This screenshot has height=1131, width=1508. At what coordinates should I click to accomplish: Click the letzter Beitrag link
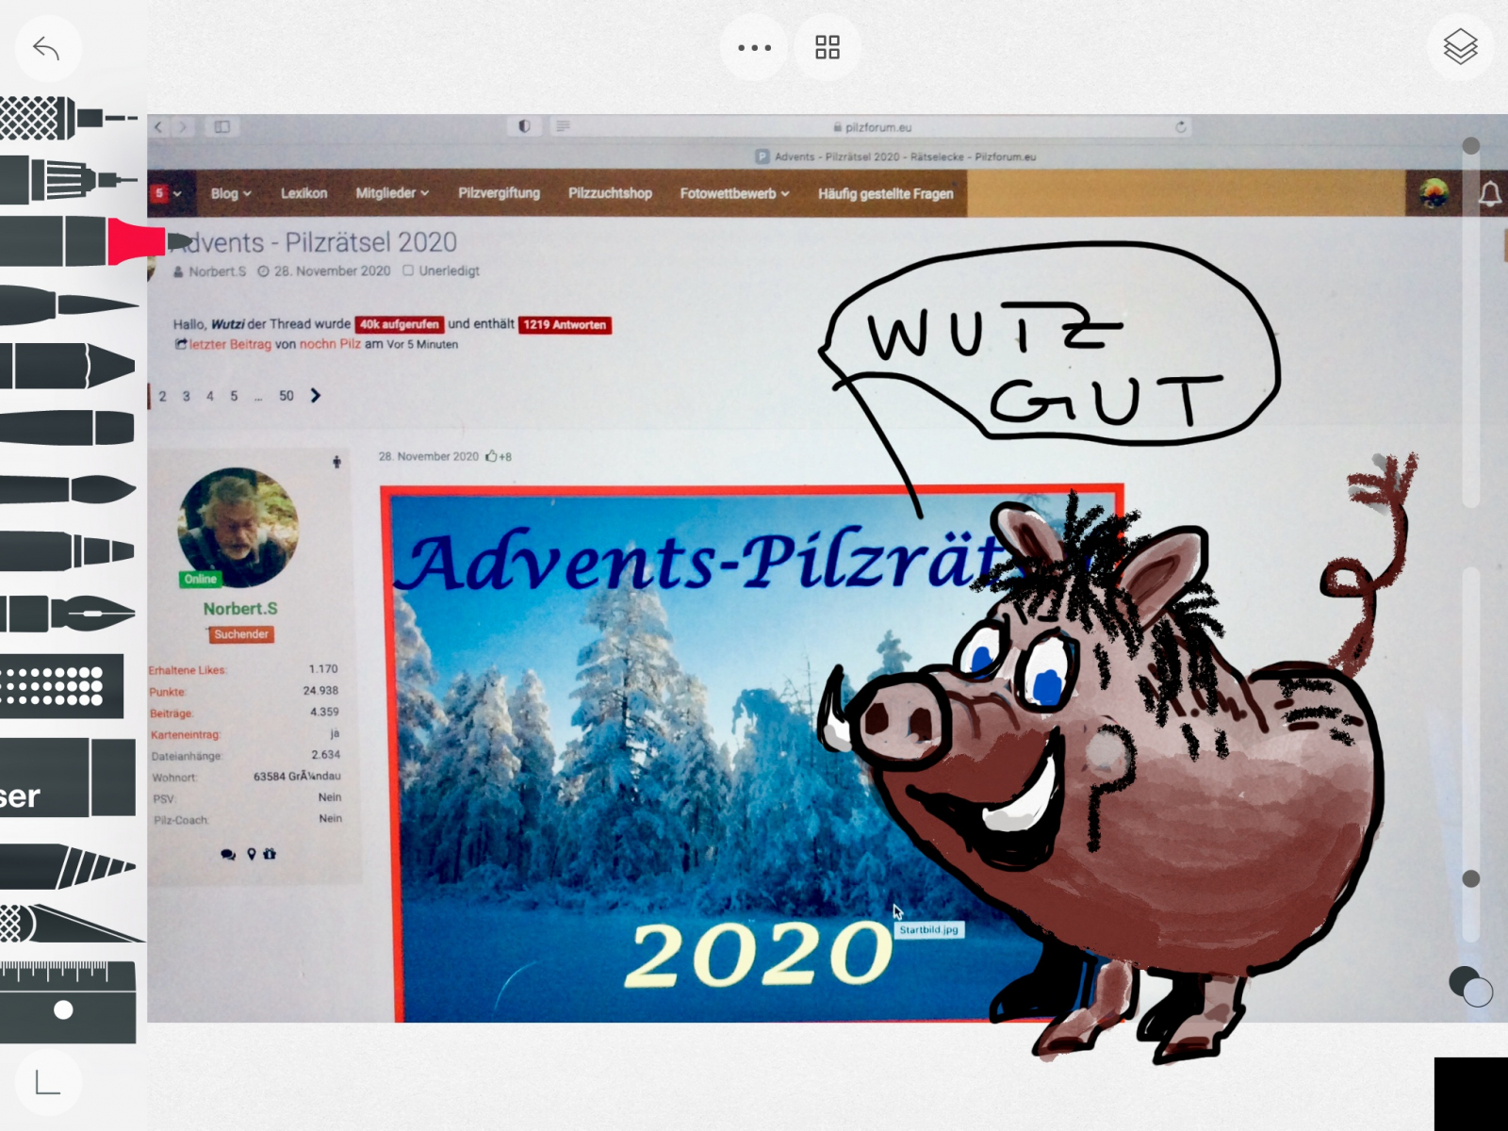229,345
